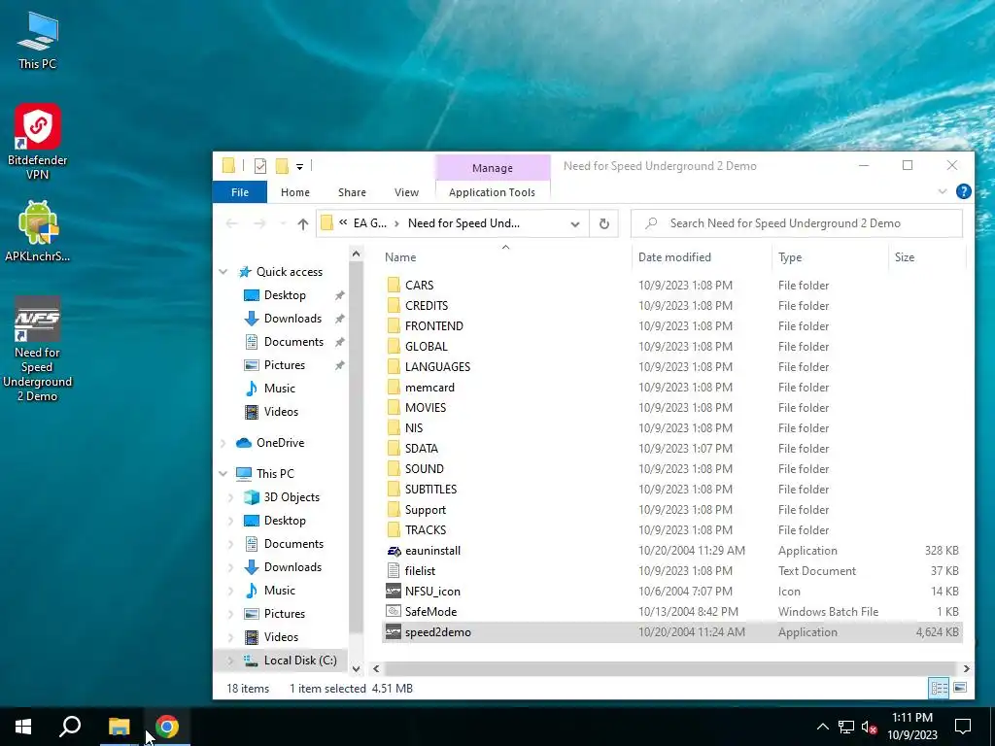Switch to Details view layout
The width and height of the screenshot is (995, 746).
point(939,688)
